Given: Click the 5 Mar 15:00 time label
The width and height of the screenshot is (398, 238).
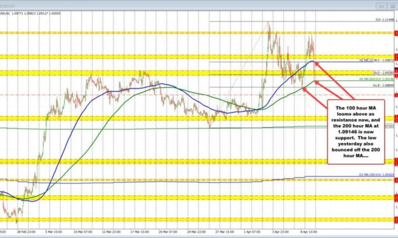Looking at the screenshot, I should tap(53, 232).
